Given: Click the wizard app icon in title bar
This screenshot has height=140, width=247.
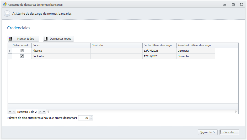Looking at the screenshot, I should pos(4,5).
